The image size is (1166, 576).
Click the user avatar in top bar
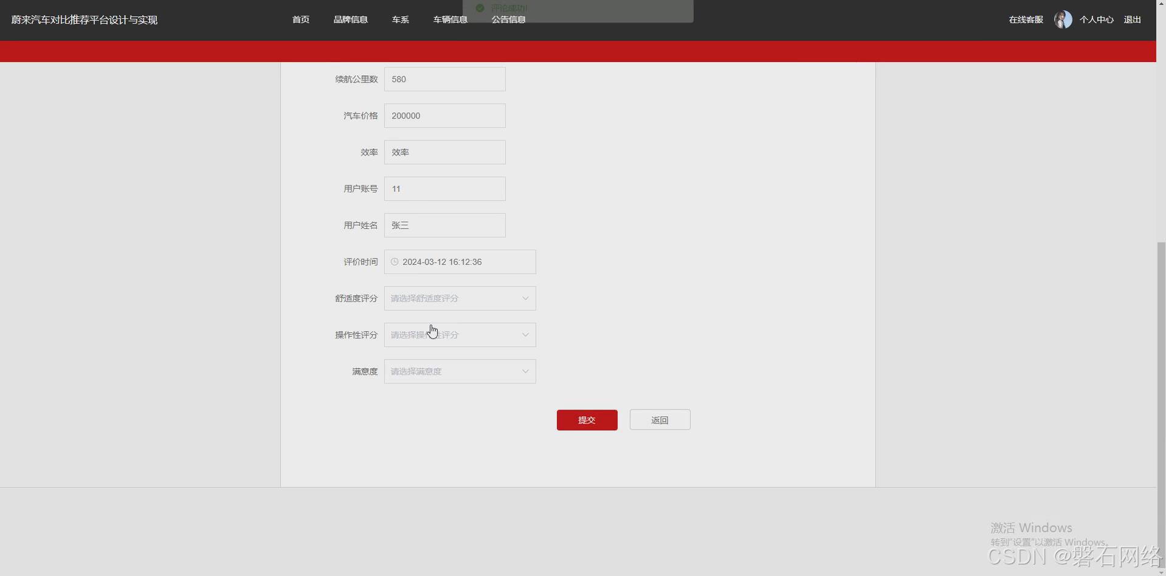click(x=1062, y=19)
